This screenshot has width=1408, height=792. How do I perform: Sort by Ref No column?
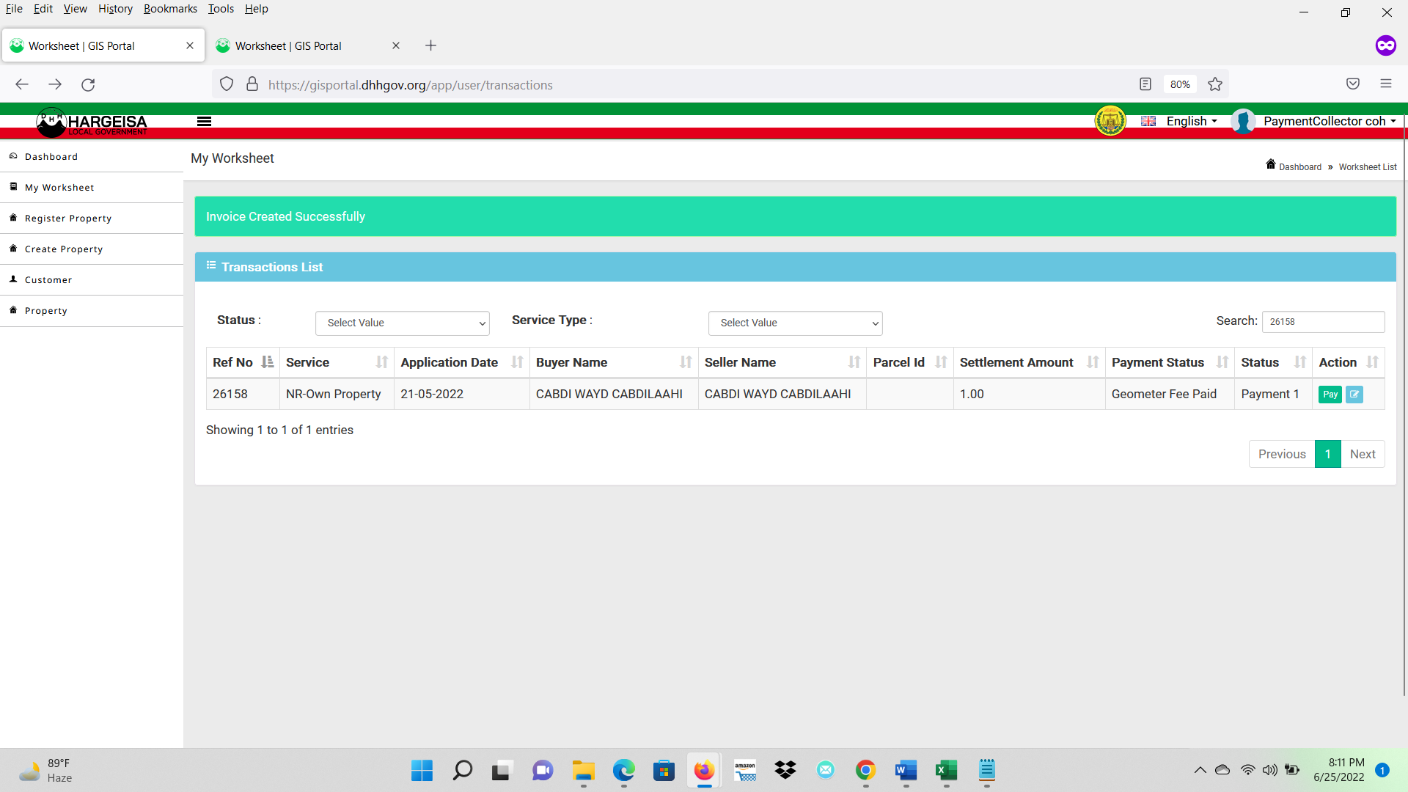(x=243, y=362)
